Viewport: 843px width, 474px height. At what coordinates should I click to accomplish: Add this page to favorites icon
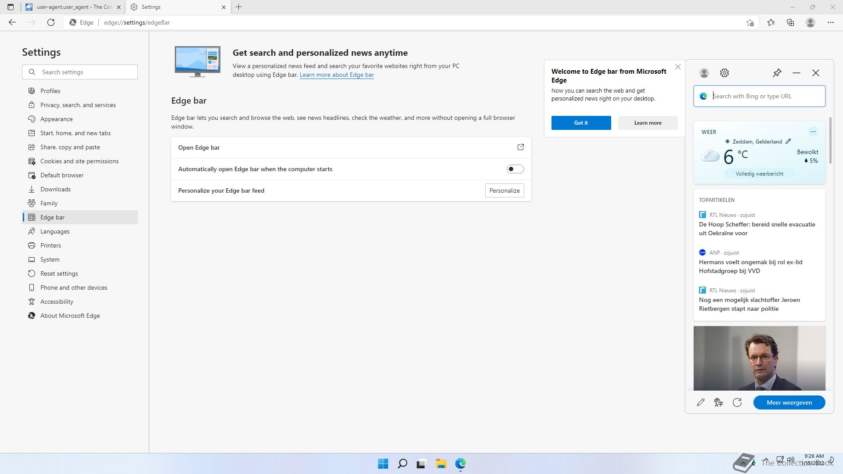750,22
